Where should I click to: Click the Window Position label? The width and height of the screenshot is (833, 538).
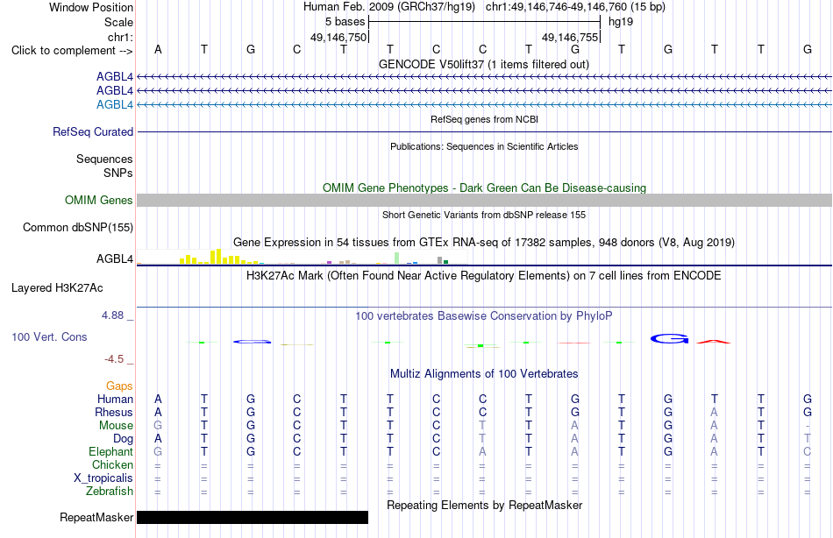coord(91,7)
